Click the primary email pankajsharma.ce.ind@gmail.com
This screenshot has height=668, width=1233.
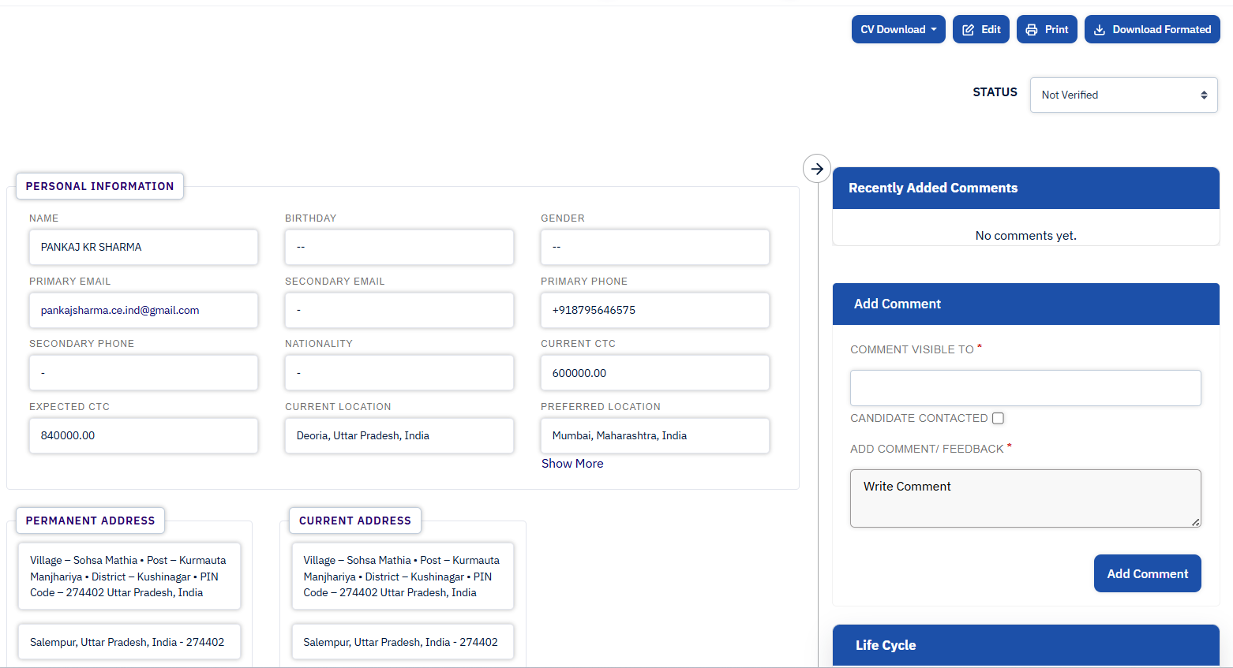[144, 310]
